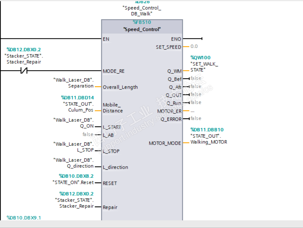The image size is (303, 228).
Task: Click the Mobile_Distance input pin
Action: (113, 108)
